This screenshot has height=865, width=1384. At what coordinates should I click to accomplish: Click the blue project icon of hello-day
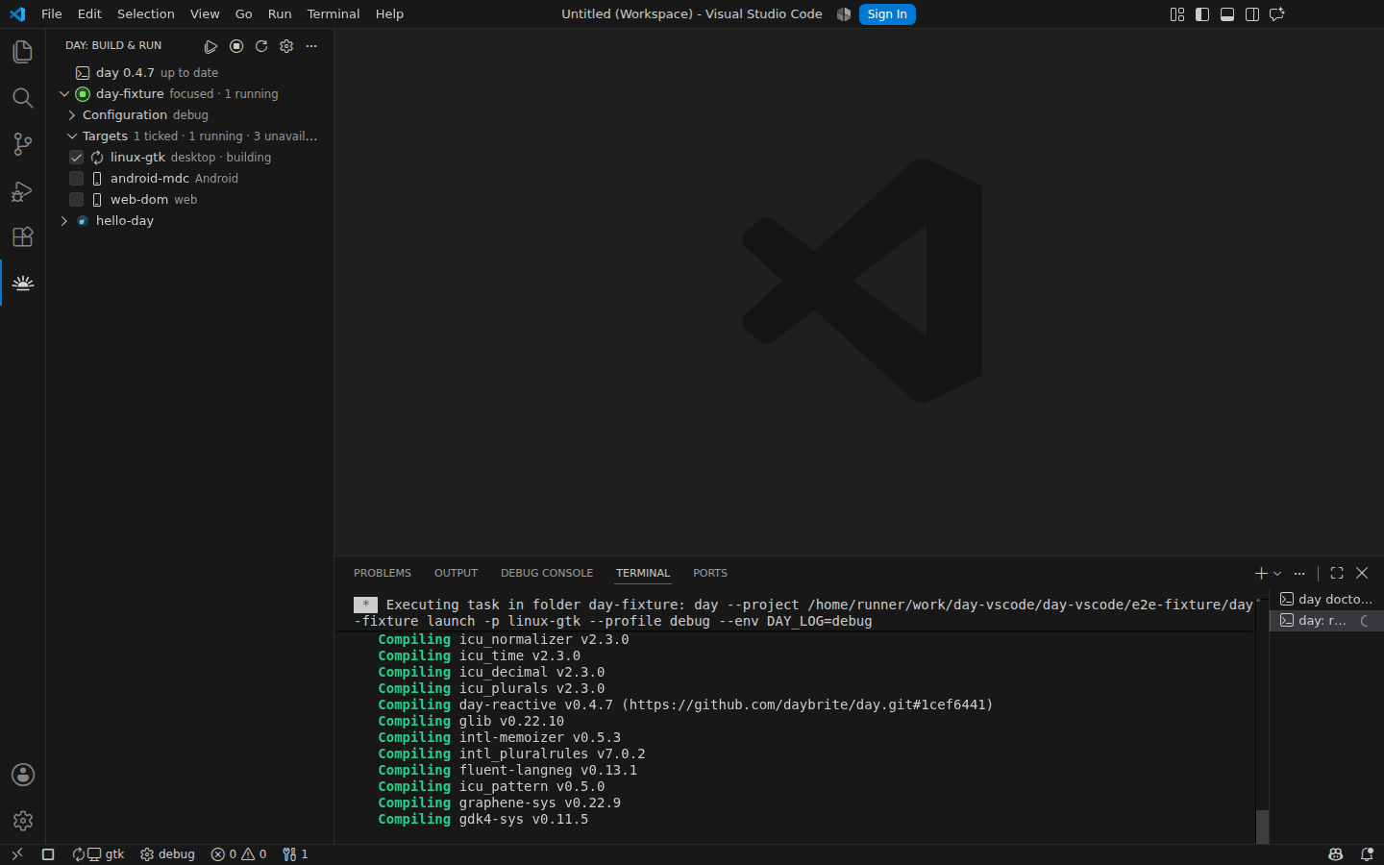point(83,221)
